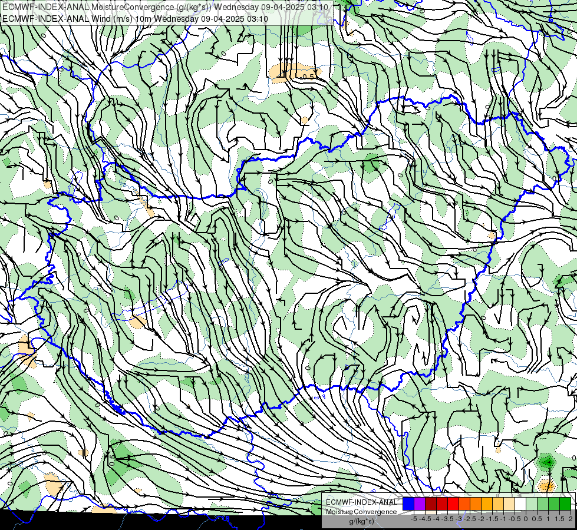This screenshot has width=577, height=530.
Task: Select the amber swatch between -2 and -1.5
Action: pyautogui.click(x=487, y=504)
